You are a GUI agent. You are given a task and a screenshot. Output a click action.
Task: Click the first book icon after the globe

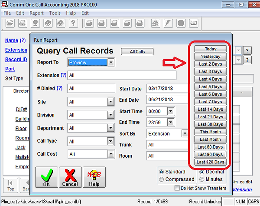pos(48,23)
